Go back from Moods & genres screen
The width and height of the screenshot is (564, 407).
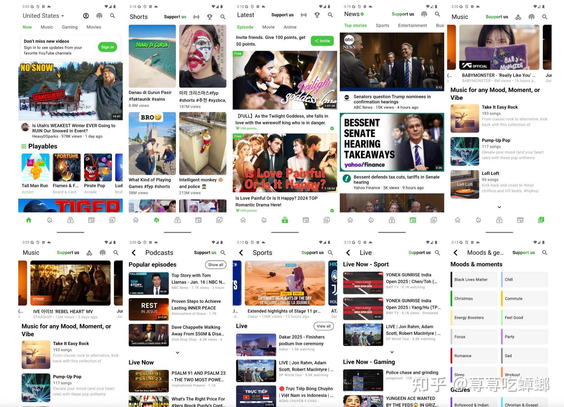455,253
